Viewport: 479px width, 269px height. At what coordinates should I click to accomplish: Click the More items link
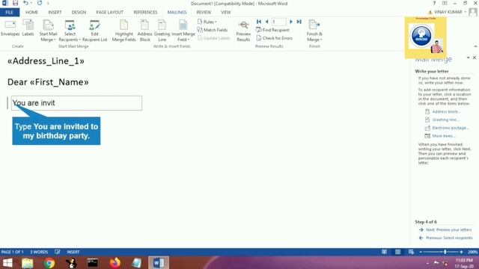pyautogui.click(x=444, y=136)
